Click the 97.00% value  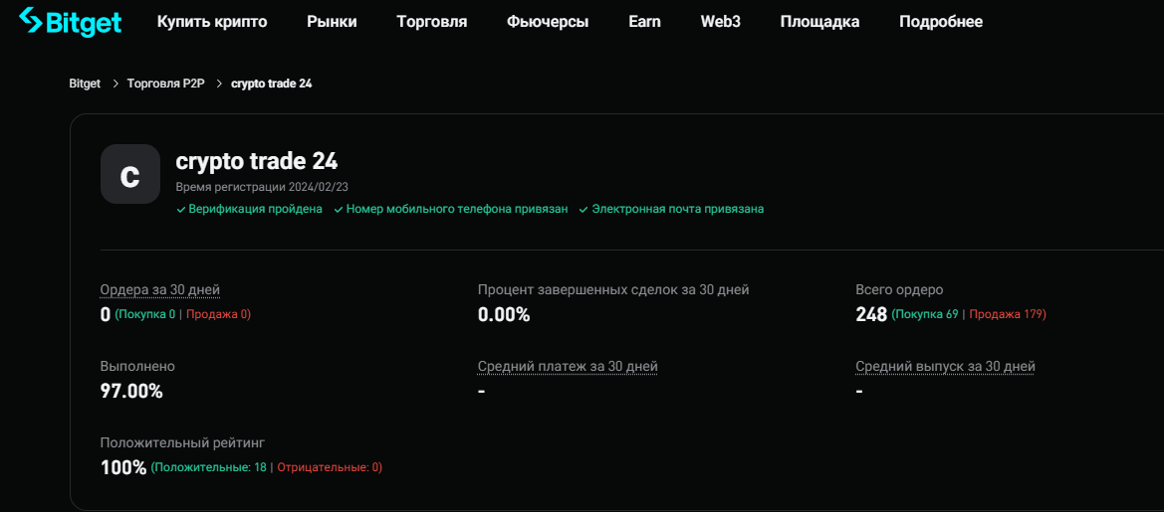(131, 392)
